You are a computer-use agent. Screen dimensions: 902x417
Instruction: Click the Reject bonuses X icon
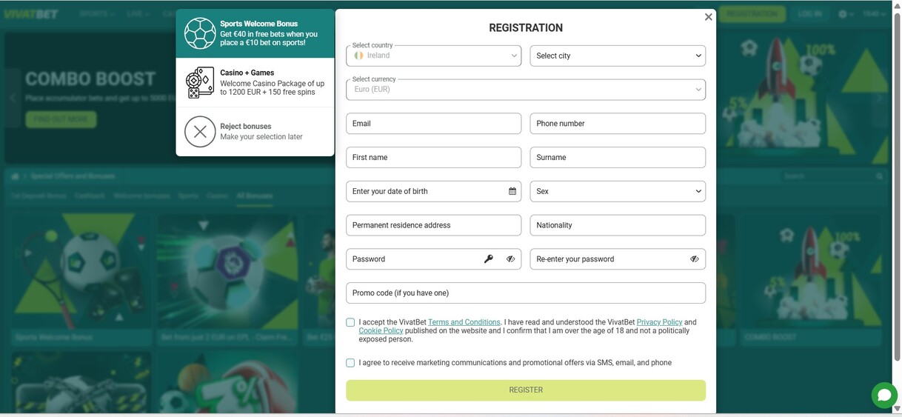tap(200, 132)
